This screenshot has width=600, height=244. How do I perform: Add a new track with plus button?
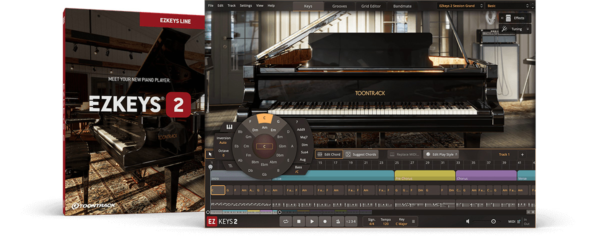tap(522, 154)
